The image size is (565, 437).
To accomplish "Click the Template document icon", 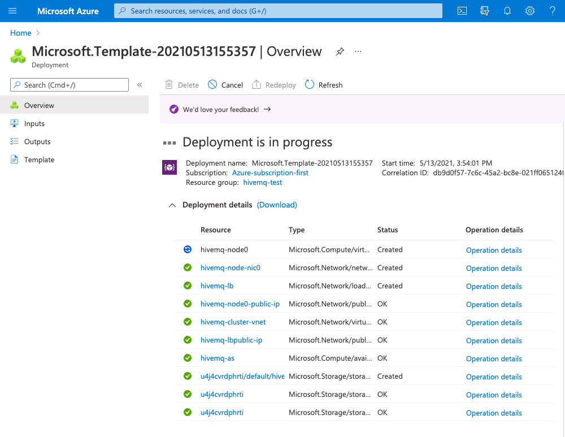I will click(x=15, y=159).
